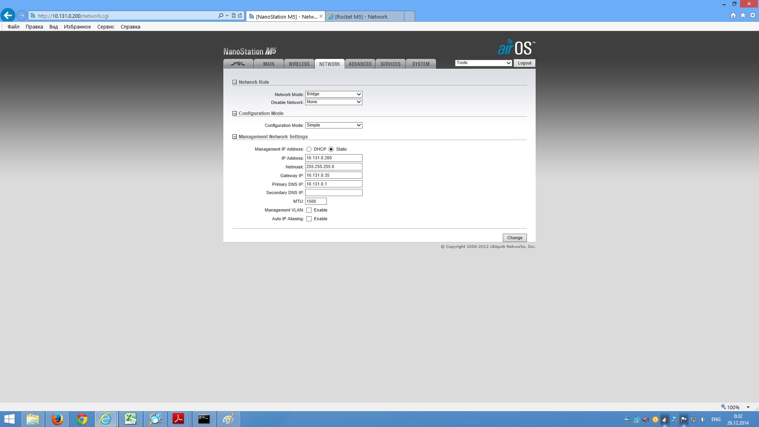Open the magnifier globe app on the taskbar
This screenshot has height=427, width=759.
click(155, 419)
